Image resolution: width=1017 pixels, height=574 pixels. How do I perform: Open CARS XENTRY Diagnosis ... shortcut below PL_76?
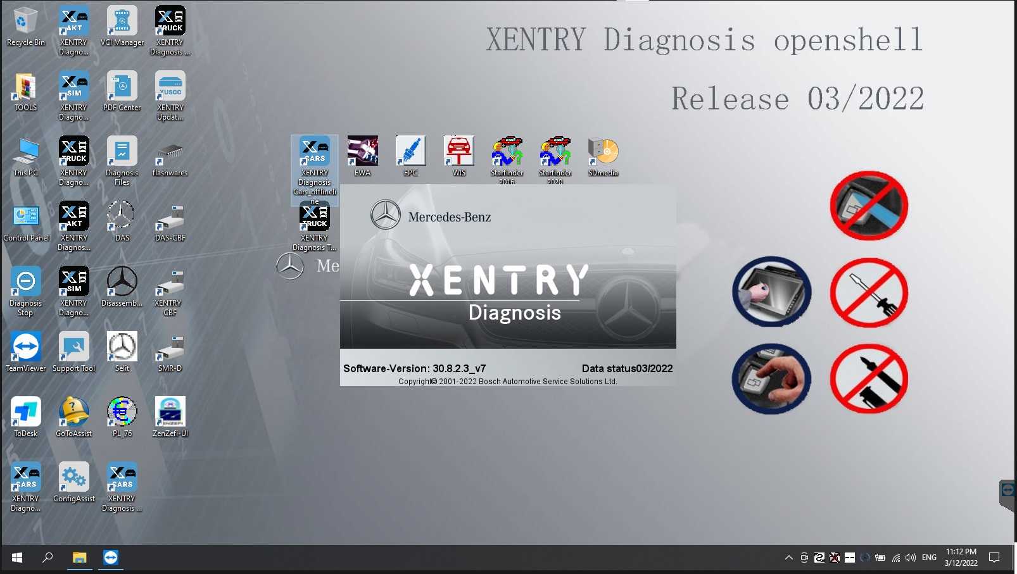pos(122,487)
